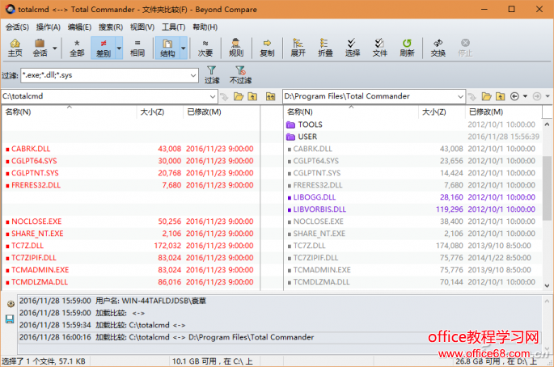The height and width of the screenshot is (367, 554).
Task: Click the 刷新 (Refresh) toolbar icon
Action: pyautogui.click(x=407, y=48)
